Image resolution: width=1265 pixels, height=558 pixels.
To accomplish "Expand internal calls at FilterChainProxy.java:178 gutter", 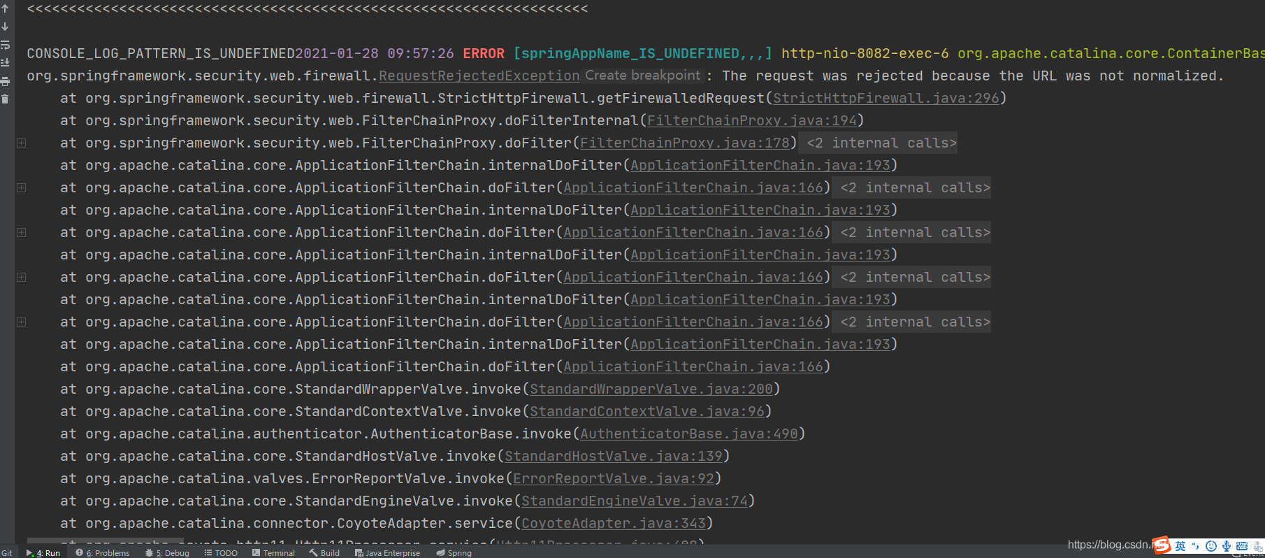I will point(22,143).
